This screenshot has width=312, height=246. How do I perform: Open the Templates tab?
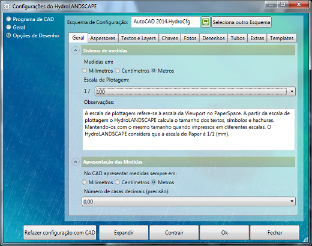coord(281,38)
